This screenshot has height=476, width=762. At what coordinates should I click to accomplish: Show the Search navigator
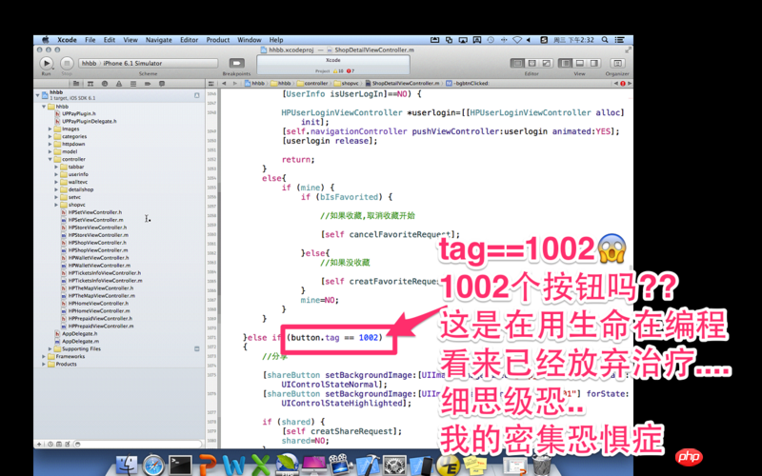(104, 84)
